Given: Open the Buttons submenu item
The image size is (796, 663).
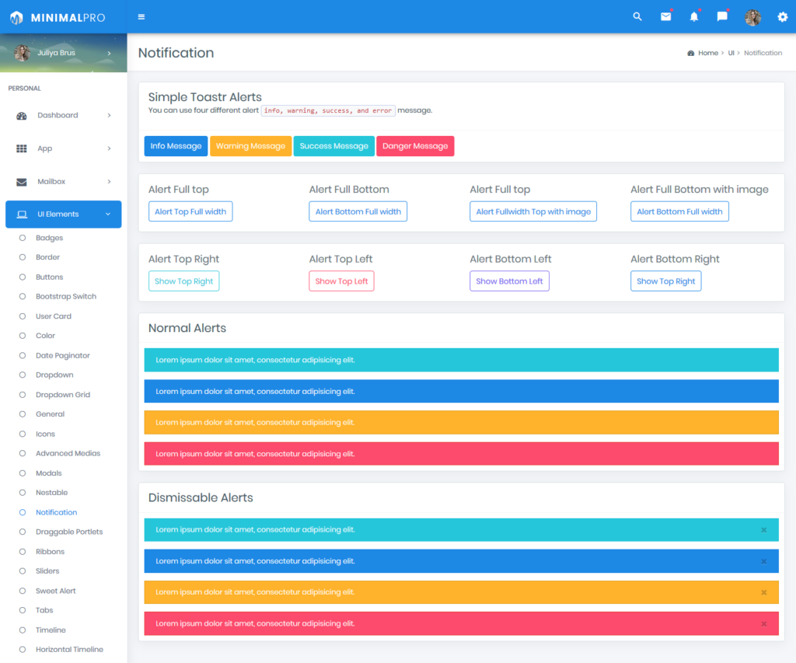Looking at the screenshot, I should (49, 277).
